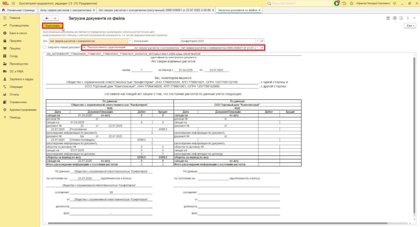The width and height of the screenshot is (420, 227).
Task: Click the global search field
Action: tap(299, 3)
